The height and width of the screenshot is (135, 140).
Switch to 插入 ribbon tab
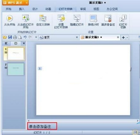tap(21, 9)
